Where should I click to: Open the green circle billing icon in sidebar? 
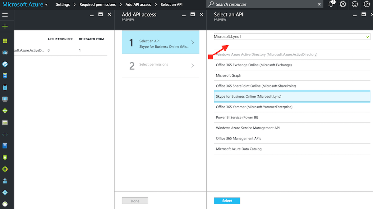click(x=5, y=169)
